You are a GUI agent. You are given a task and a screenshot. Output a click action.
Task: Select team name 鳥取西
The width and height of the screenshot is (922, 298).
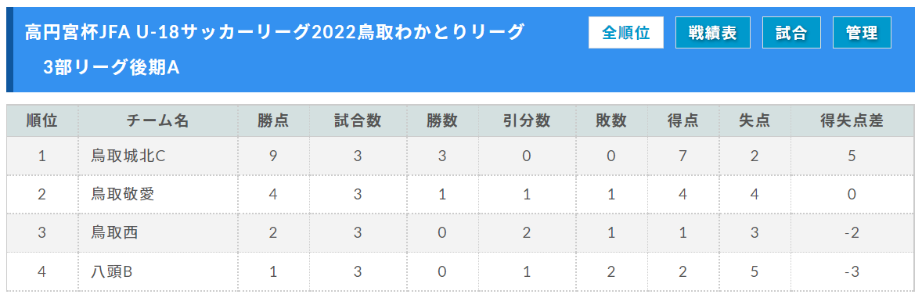(114, 233)
